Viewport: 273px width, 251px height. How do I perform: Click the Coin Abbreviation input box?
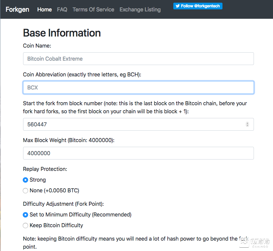[138, 87]
